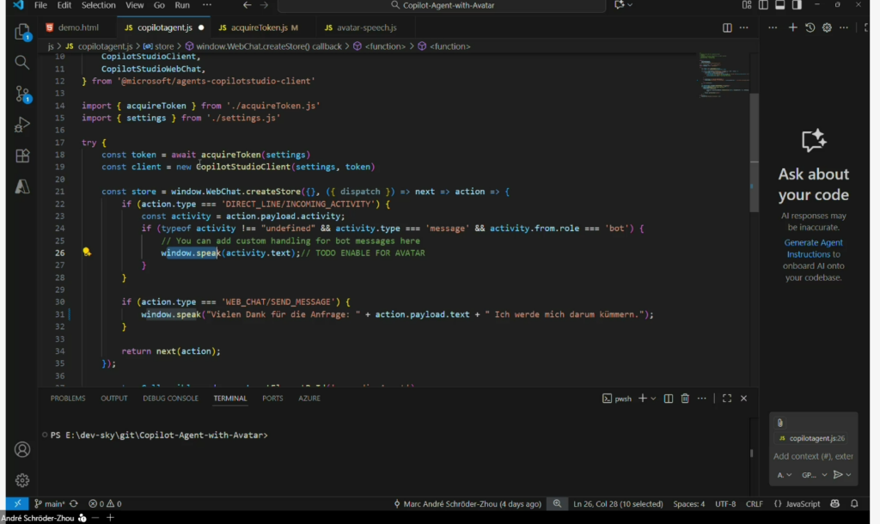Click the attach context paperclip icon
The image size is (880, 524).
pyautogui.click(x=779, y=423)
